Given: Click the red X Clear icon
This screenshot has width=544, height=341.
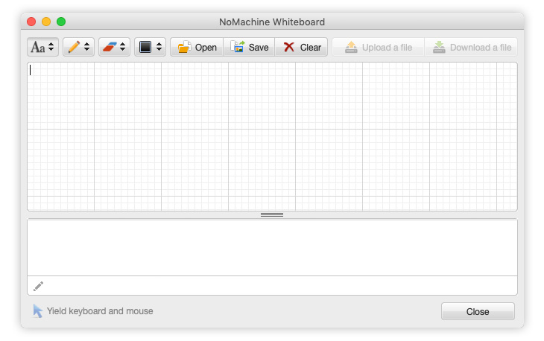Looking at the screenshot, I should tap(289, 47).
